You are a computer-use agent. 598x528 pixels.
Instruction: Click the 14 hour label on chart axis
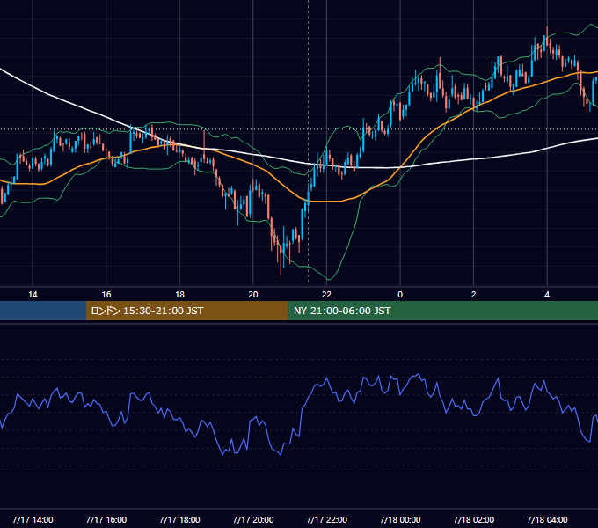[33, 295]
